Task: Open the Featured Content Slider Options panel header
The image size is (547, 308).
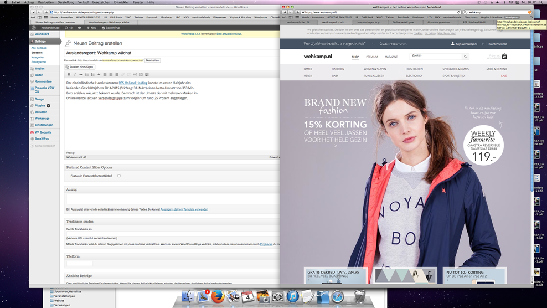Action: [x=172, y=167]
